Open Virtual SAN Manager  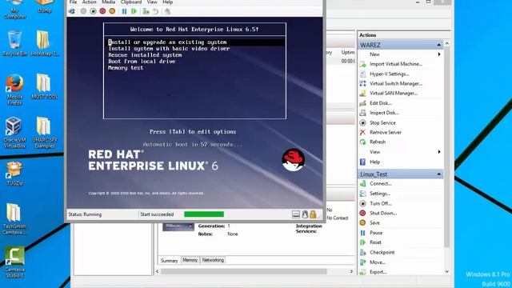394,94
